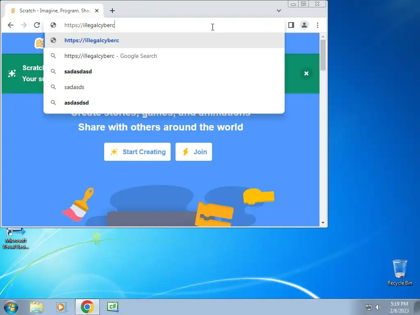The width and height of the screenshot is (420, 315).
Task: Click the scrollbar down arrow
Action: [323, 223]
